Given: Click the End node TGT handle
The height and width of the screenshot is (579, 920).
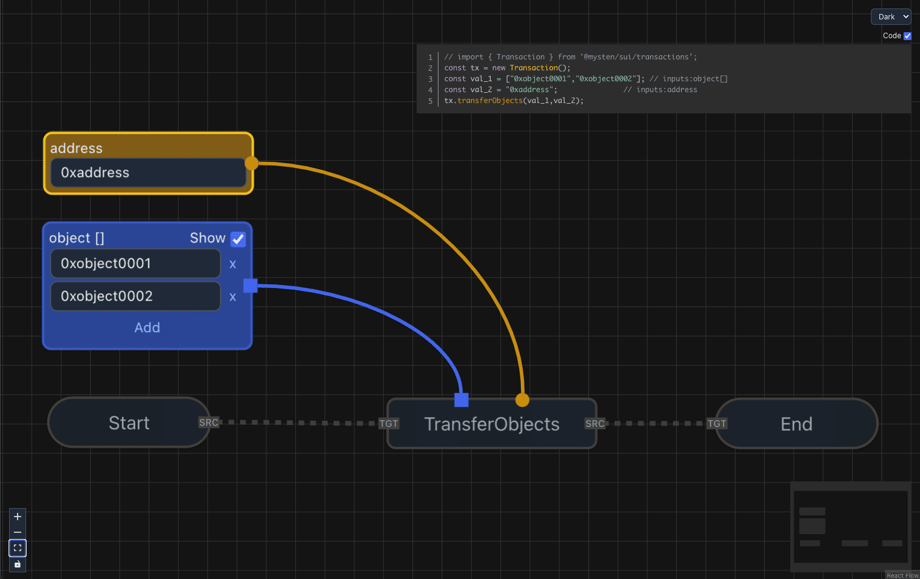Looking at the screenshot, I should pyautogui.click(x=717, y=424).
